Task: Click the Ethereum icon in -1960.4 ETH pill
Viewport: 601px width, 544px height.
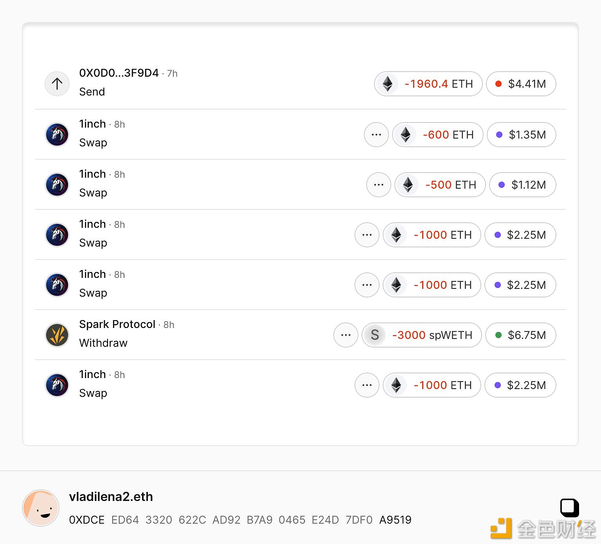Action: pyautogui.click(x=387, y=84)
